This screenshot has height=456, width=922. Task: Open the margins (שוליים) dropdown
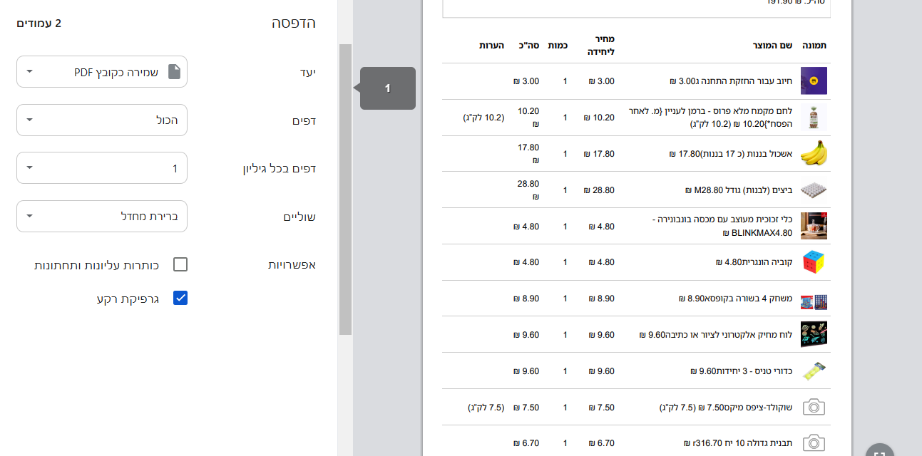click(102, 216)
